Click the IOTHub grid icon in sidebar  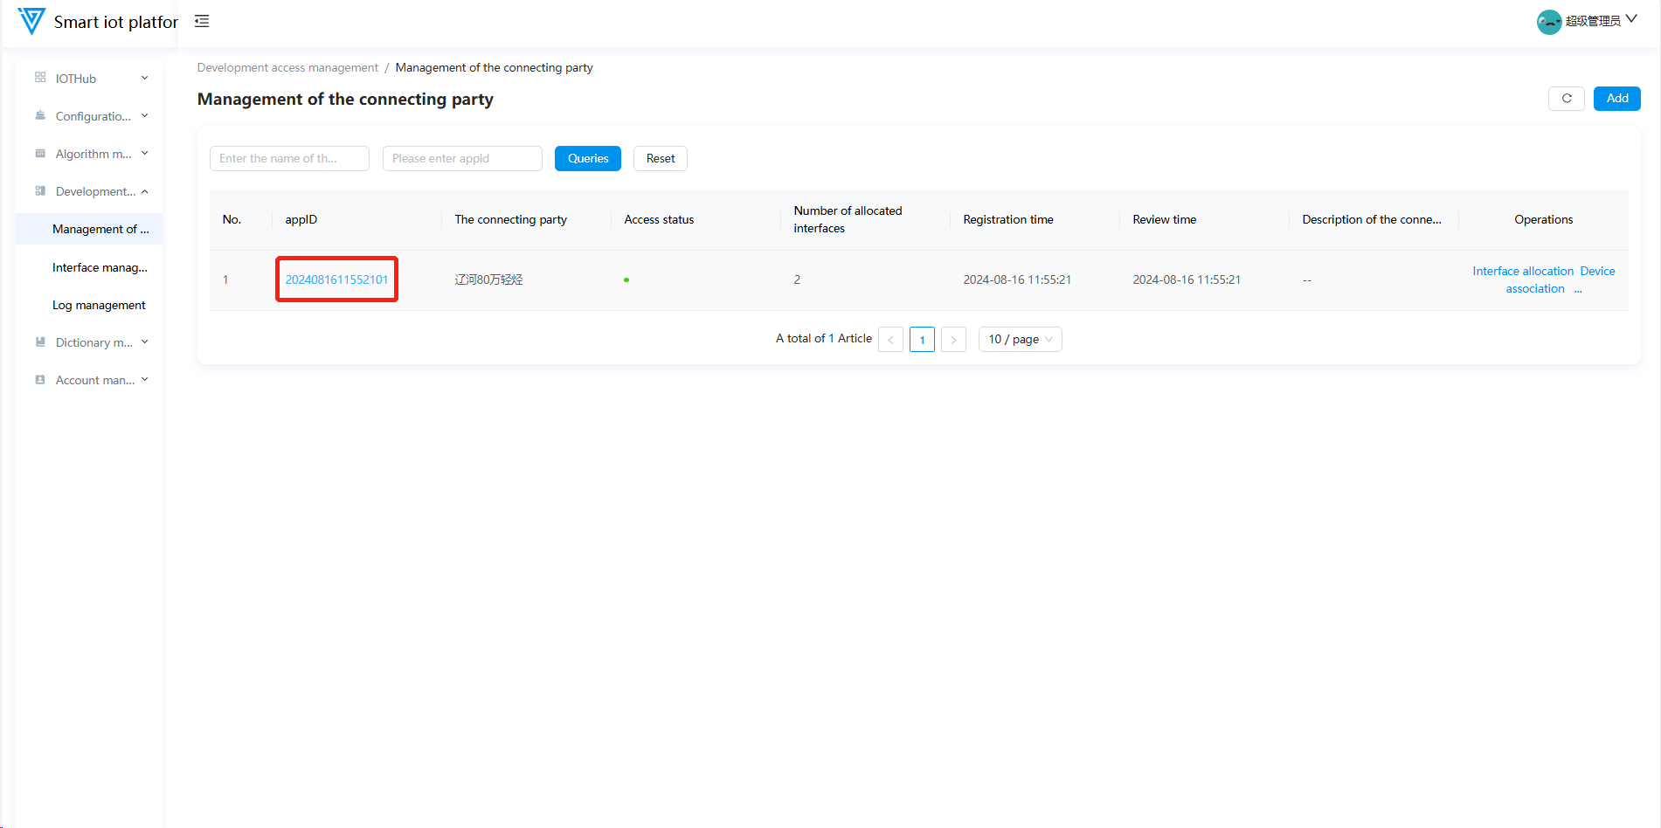click(40, 78)
